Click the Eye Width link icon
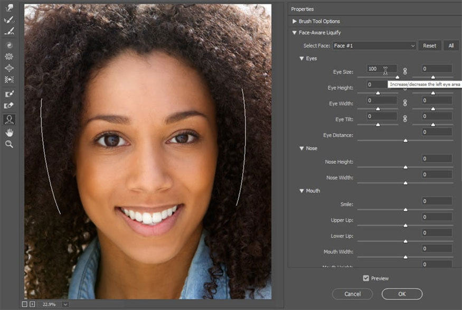462x310 pixels. tap(405, 104)
